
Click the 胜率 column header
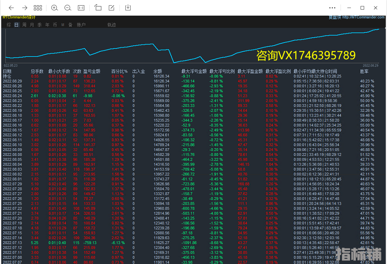tap(364, 71)
